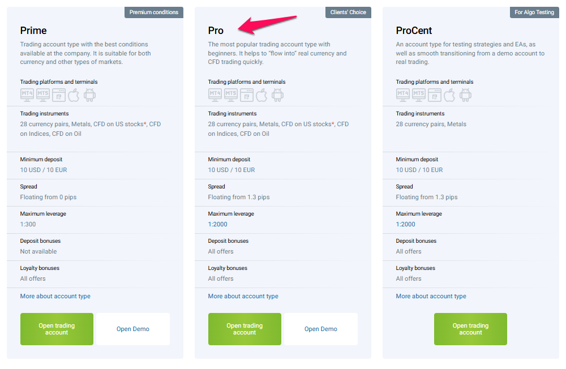Follow 'More about account type' under Prime
Viewport: 566px width, 369px height.
(x=55, y=296)
